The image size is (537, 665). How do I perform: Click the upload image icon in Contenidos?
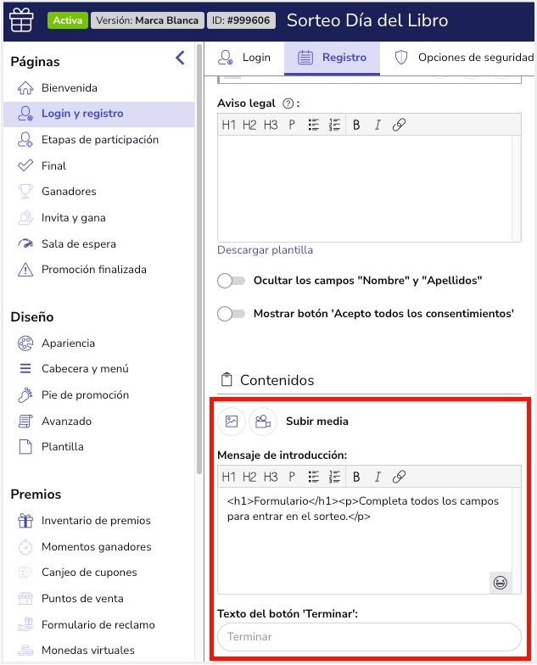point(232,421)
